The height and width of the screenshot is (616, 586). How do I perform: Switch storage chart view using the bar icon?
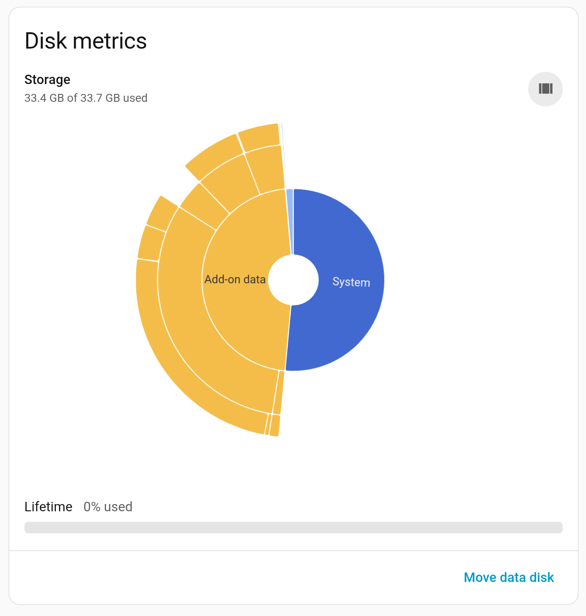(545, 89)
